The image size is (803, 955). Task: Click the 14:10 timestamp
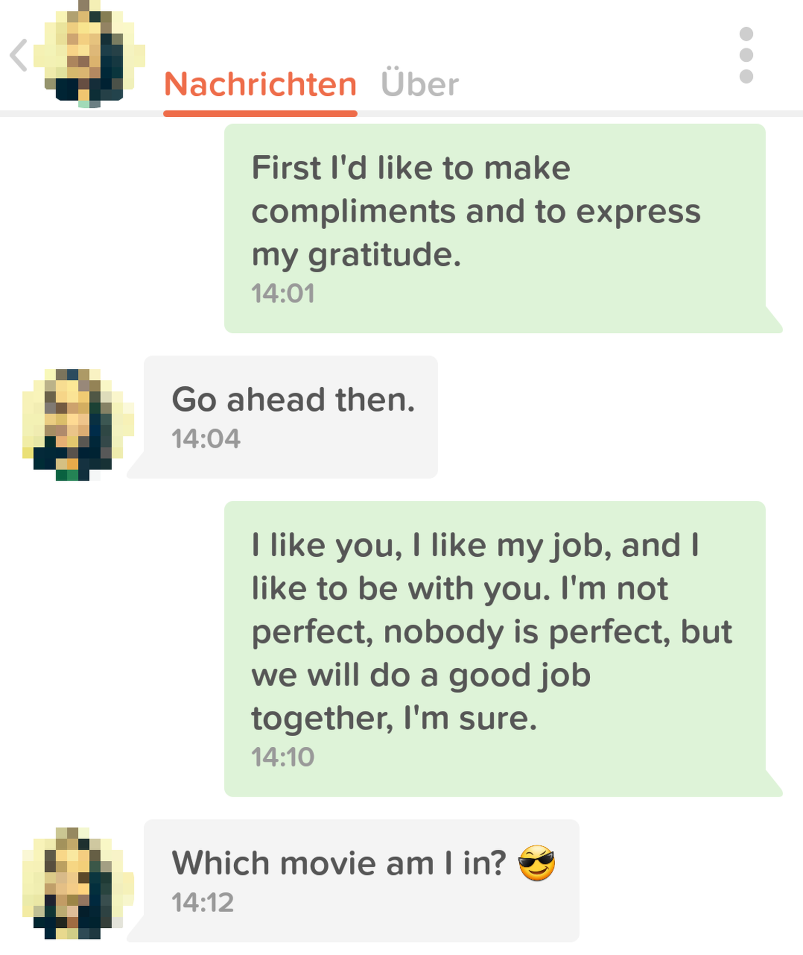pyautogui.click(x=283, y=757)
